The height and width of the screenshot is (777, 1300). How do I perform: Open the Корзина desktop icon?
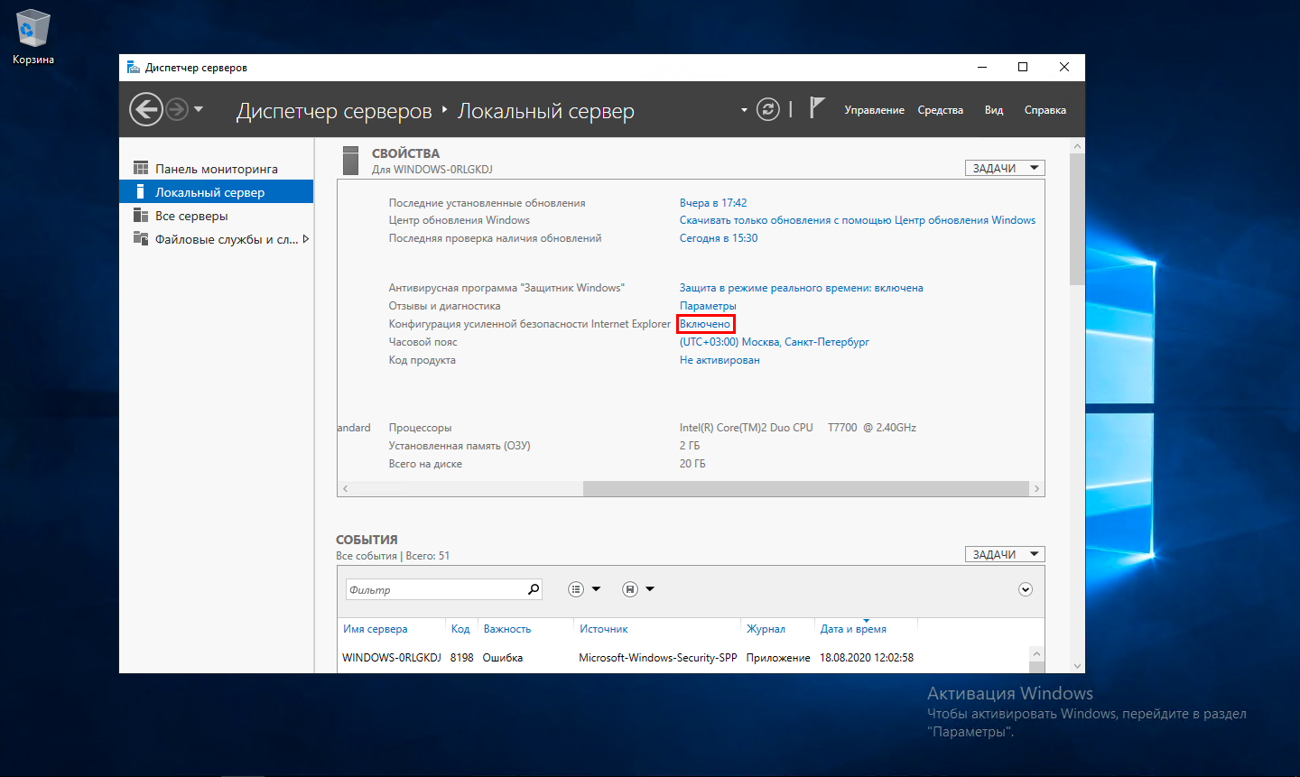(33, 38)
